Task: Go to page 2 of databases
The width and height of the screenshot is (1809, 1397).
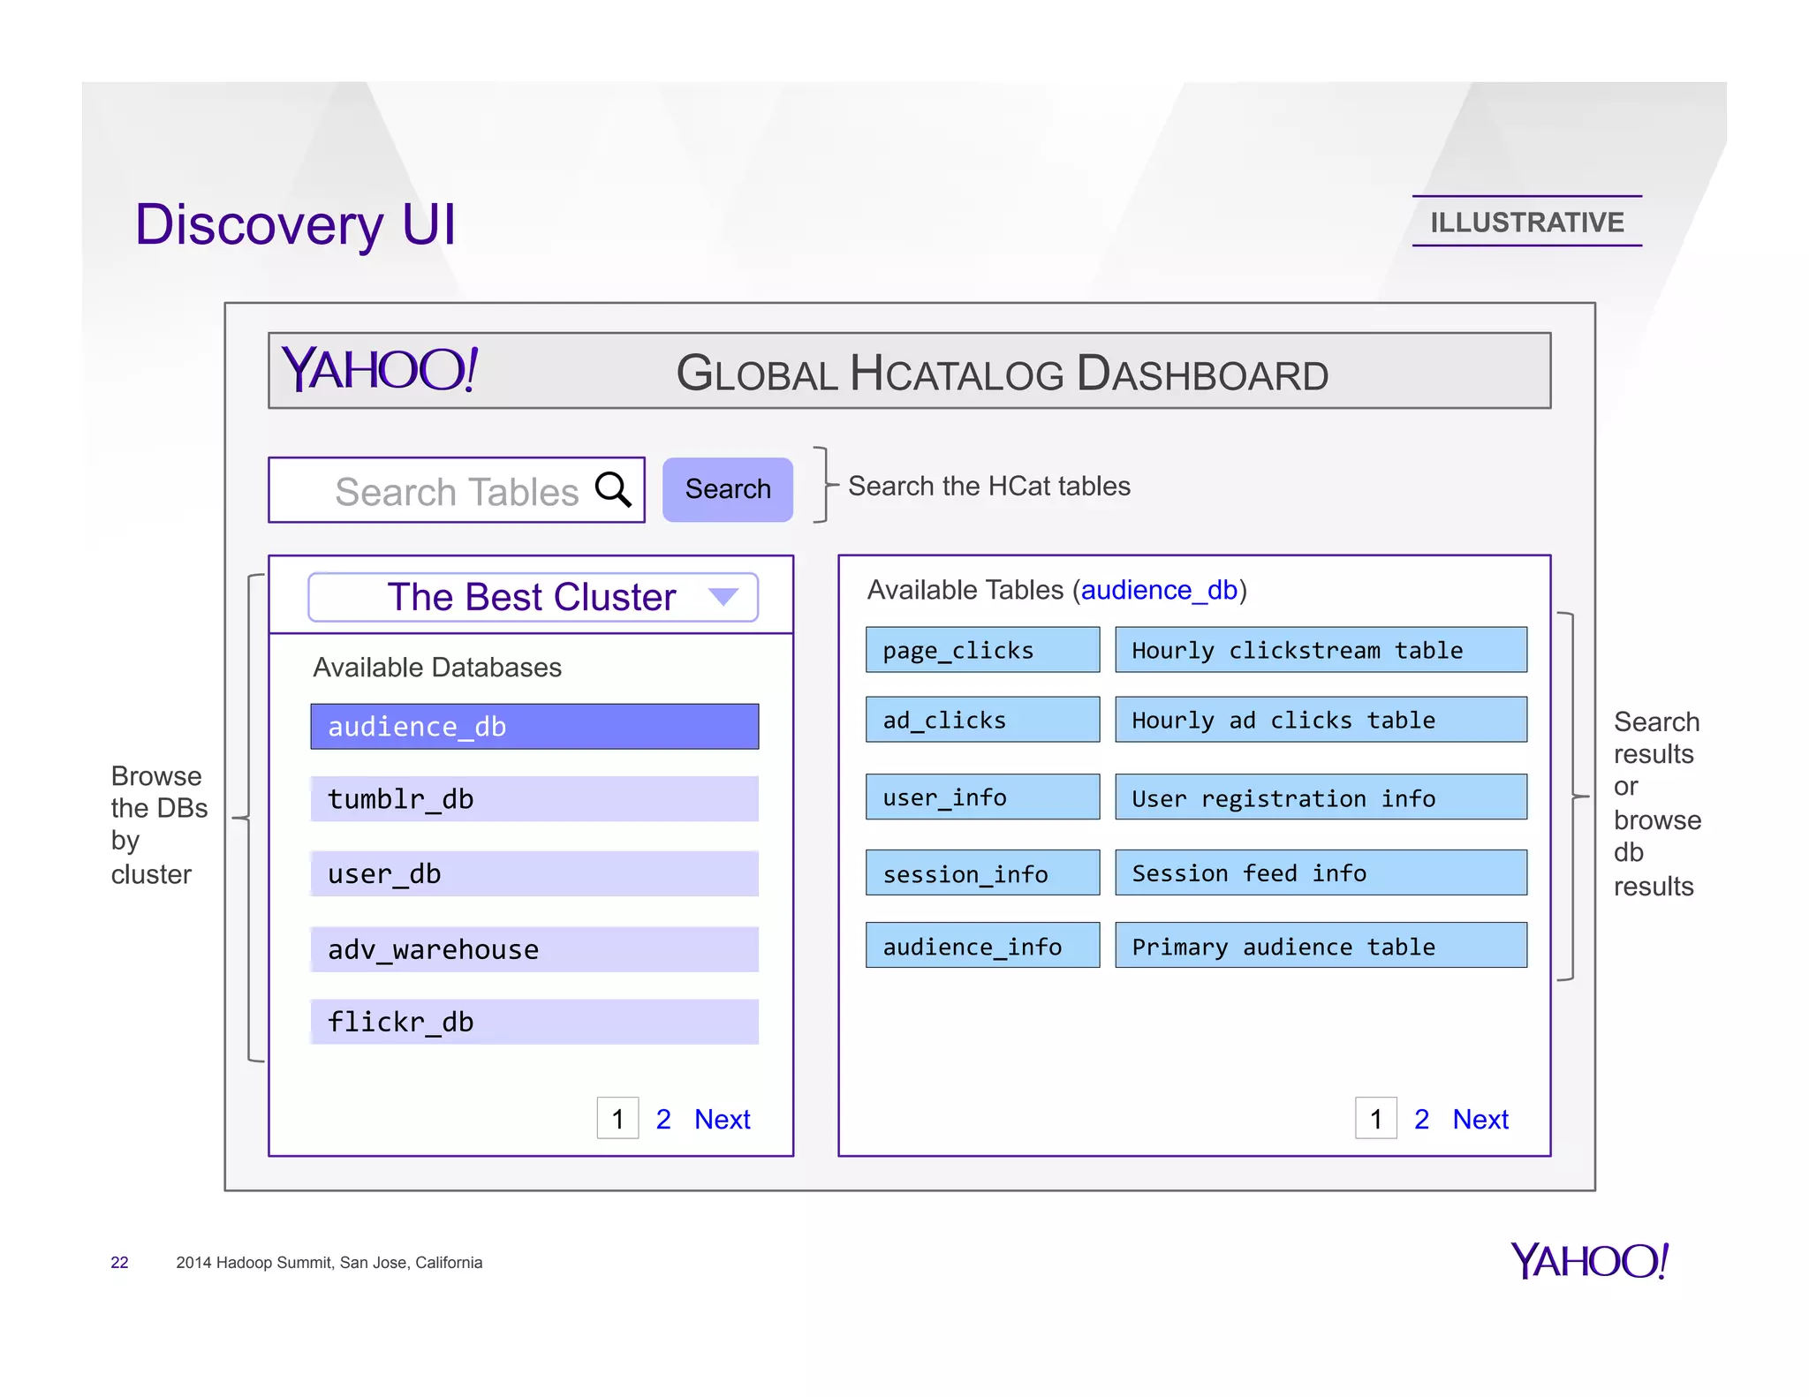Action: pyautogui.click(x=663, y=1120)
